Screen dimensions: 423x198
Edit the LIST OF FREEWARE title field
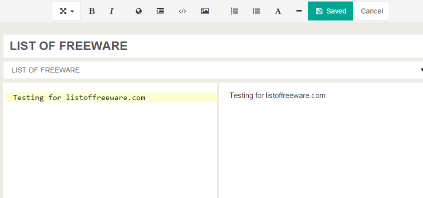click(213, 46)
